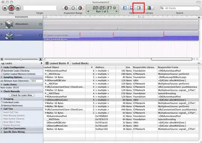Open info for the Allocations instrument

pyautogui.click(x=40, y=24)
